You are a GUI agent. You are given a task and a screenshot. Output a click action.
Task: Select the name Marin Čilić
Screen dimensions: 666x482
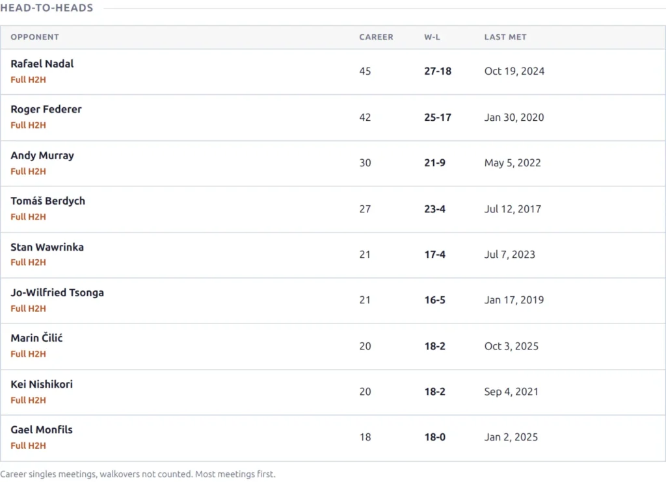coord(36,338)
